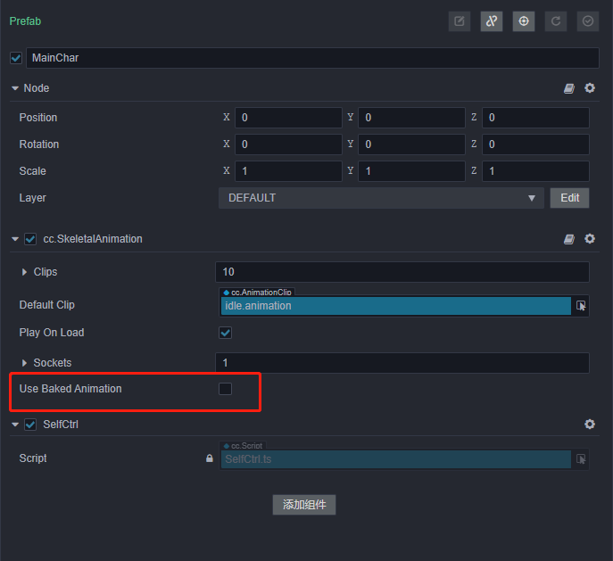
Task: Open SkeletalAnimation help book icon
Action: pos(568,239)
